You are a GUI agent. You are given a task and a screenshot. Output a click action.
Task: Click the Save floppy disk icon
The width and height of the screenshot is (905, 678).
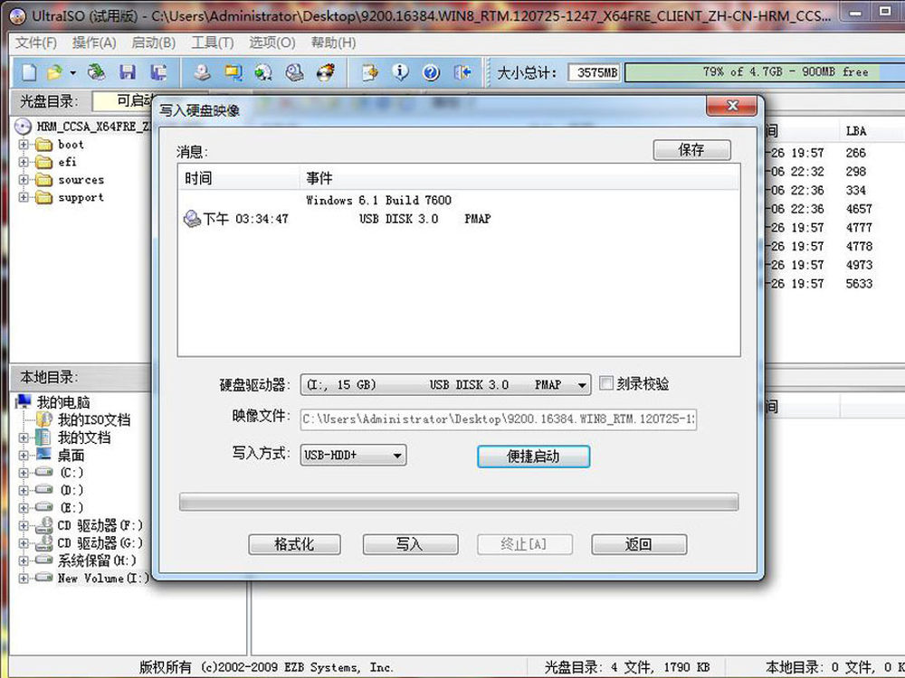click(x=128, y=72)
